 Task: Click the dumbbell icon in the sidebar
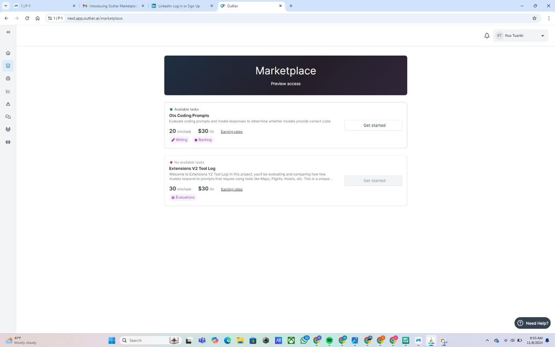tap(8, 142)
